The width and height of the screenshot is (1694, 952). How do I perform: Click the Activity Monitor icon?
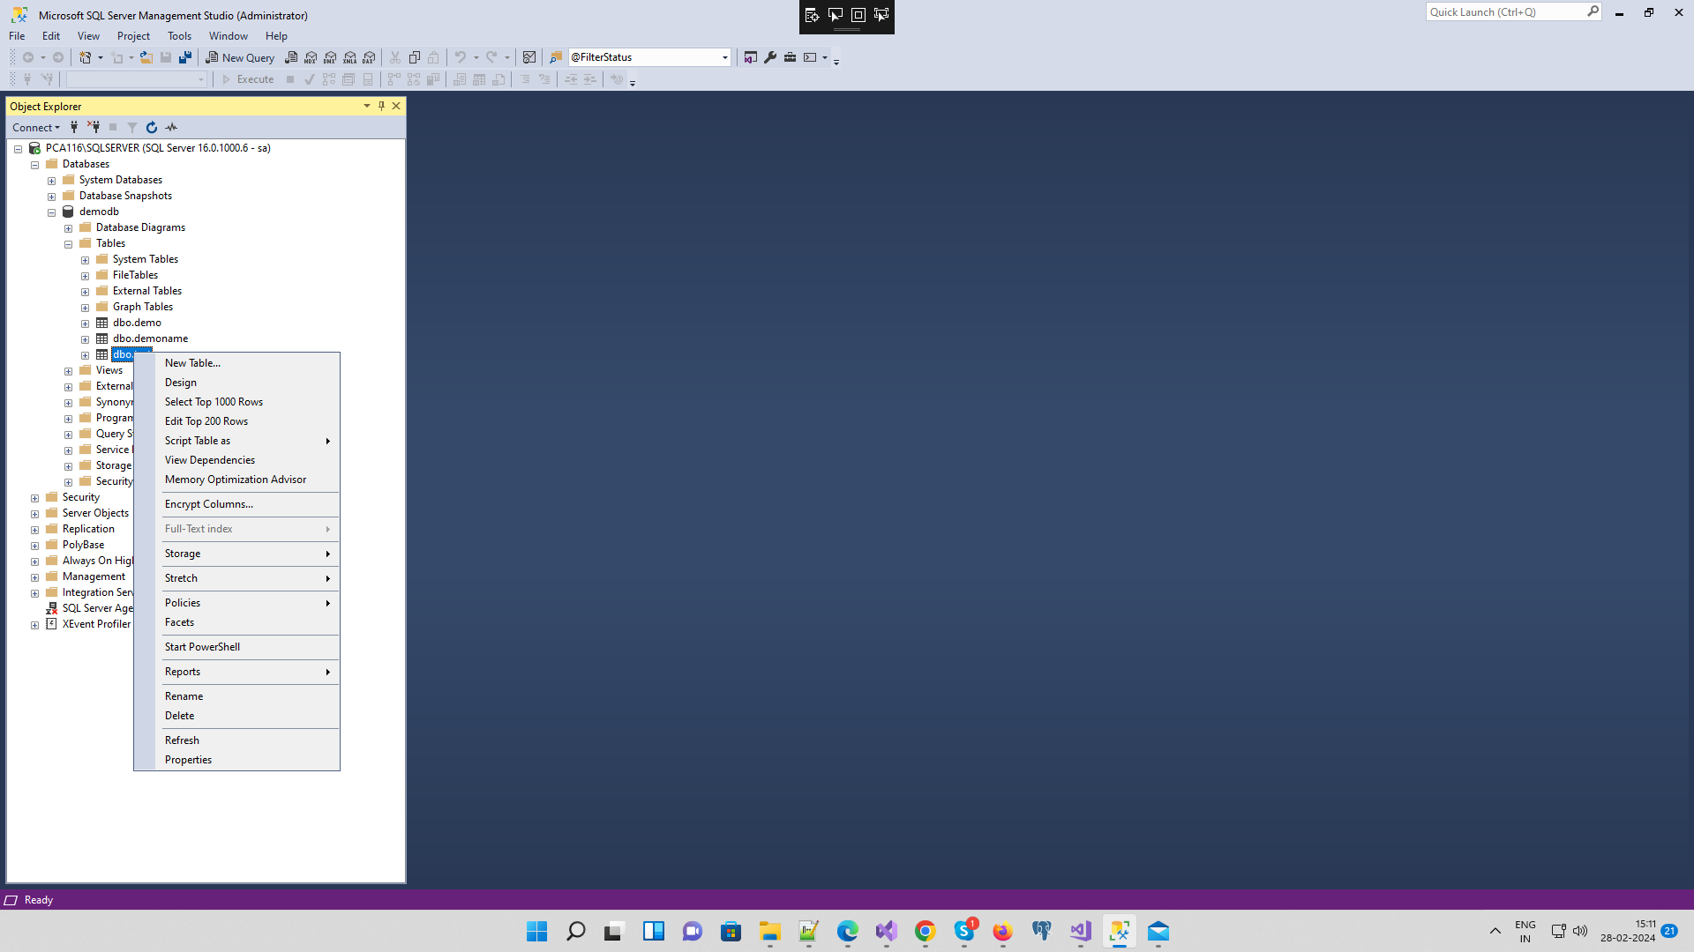coord(529,57)
